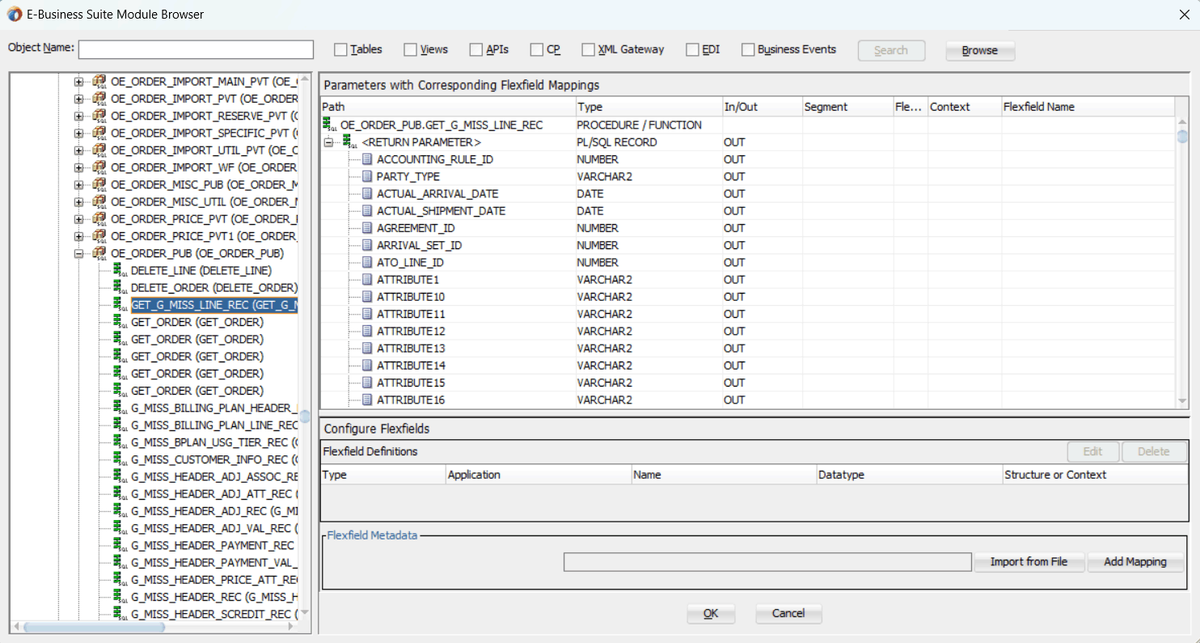The height and width of the screenshot is (643, 1200).
Task: Toggle the Business Events checkbox
Action: tap(748, 50)
